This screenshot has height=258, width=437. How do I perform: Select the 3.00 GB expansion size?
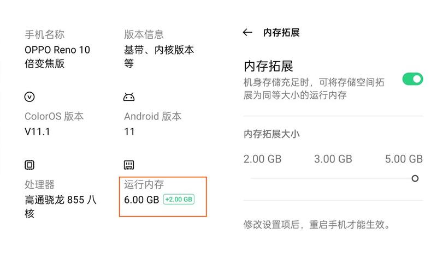coord(333,159)
